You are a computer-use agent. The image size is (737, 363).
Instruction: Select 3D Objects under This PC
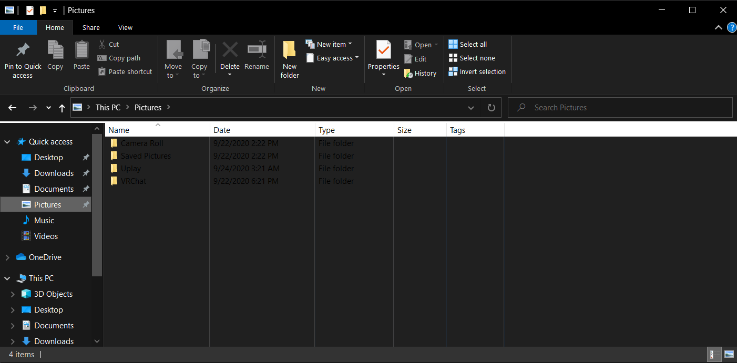(x=46, y=294)
